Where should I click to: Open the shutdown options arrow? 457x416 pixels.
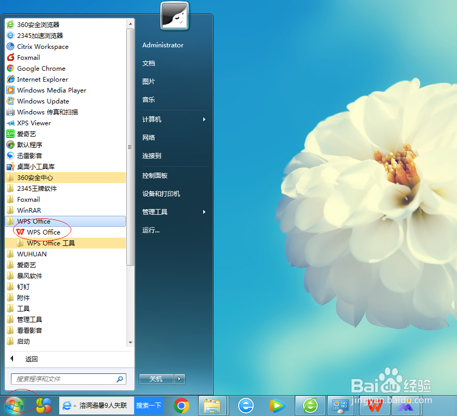179,379
